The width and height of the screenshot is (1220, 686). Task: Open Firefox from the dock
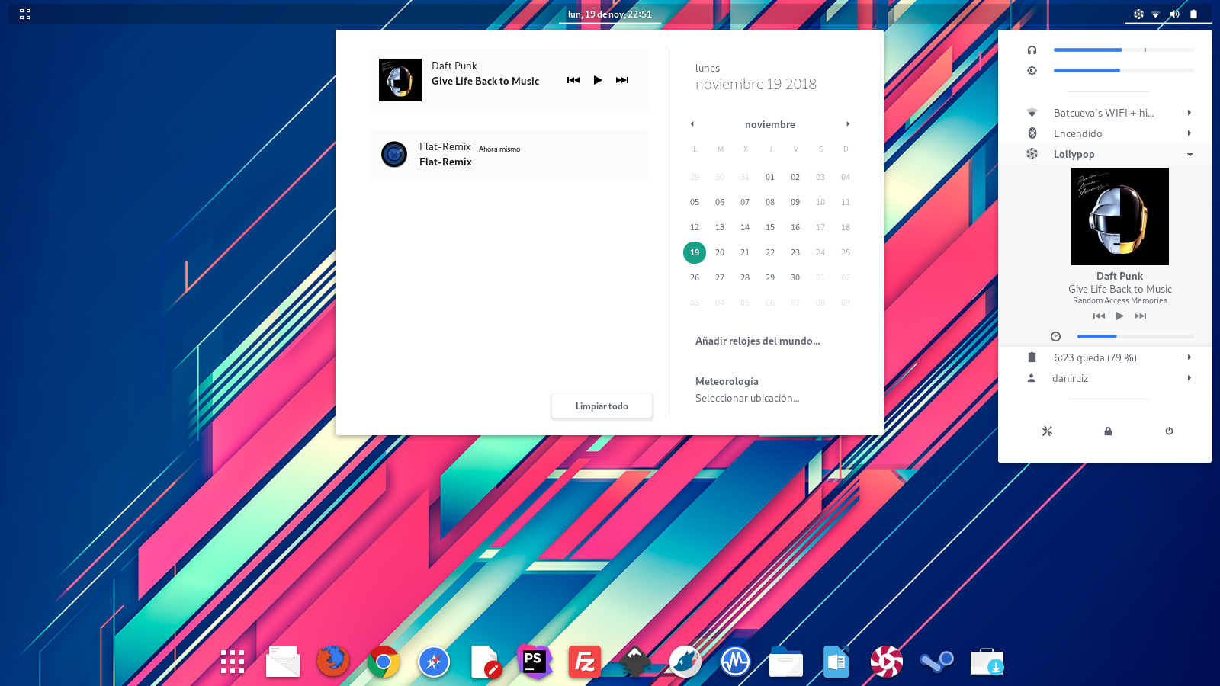[333, 662]
